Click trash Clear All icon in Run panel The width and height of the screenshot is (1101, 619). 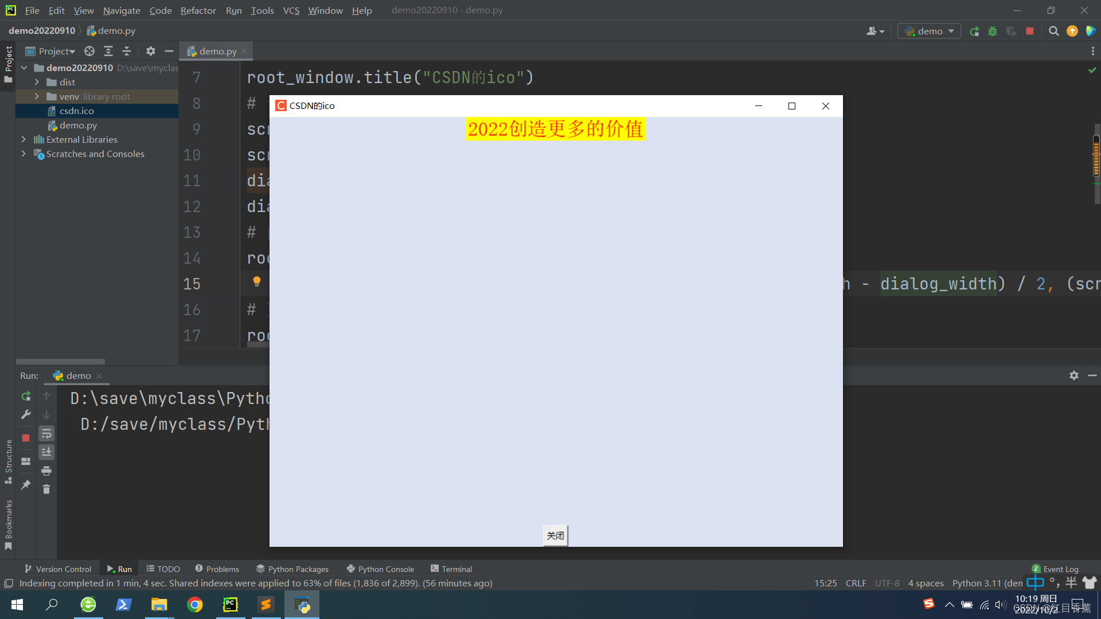click(46, 489)
